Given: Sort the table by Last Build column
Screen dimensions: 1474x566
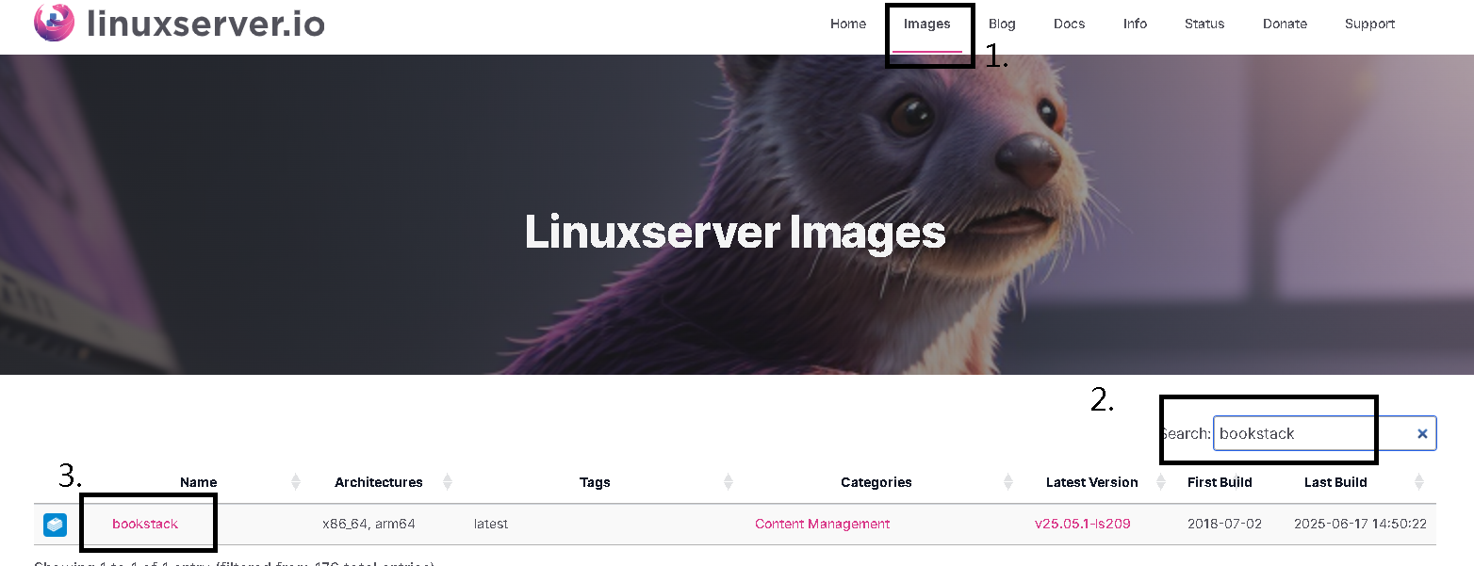Looking at the screenshot, I should coord(1335,482).
